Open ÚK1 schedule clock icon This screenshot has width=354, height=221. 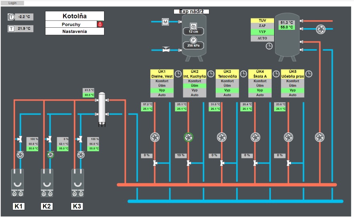pyautogui.click(x=178, y=74)
